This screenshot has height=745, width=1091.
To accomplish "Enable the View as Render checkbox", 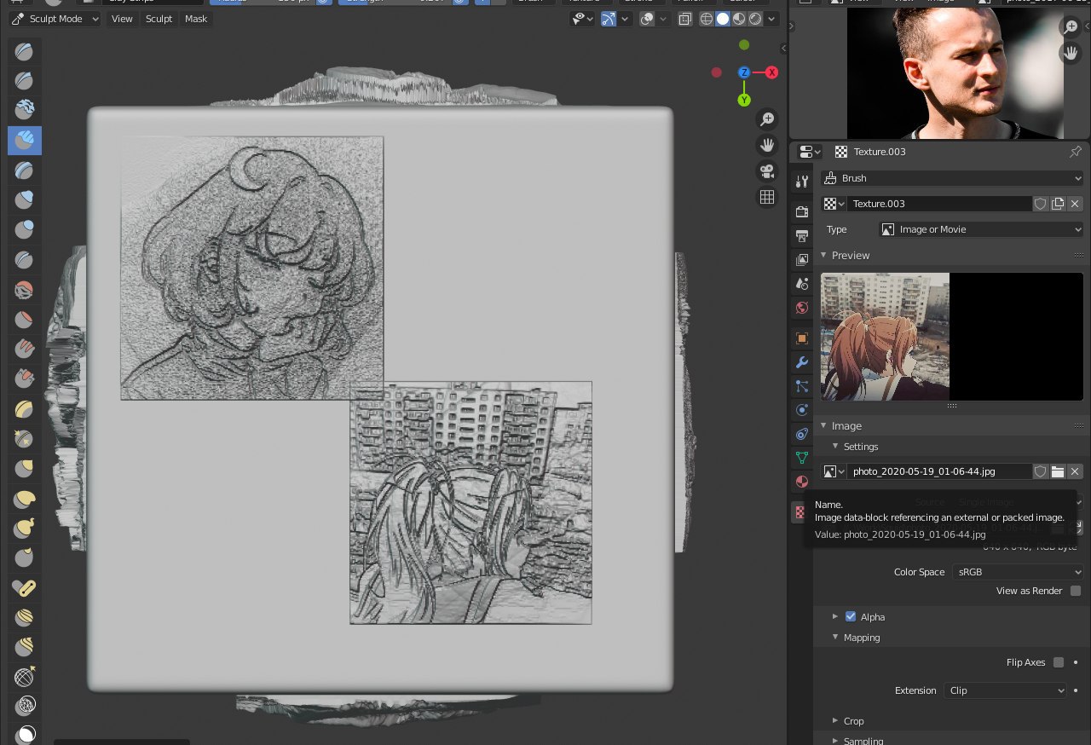I will (x=1076, y=591).
